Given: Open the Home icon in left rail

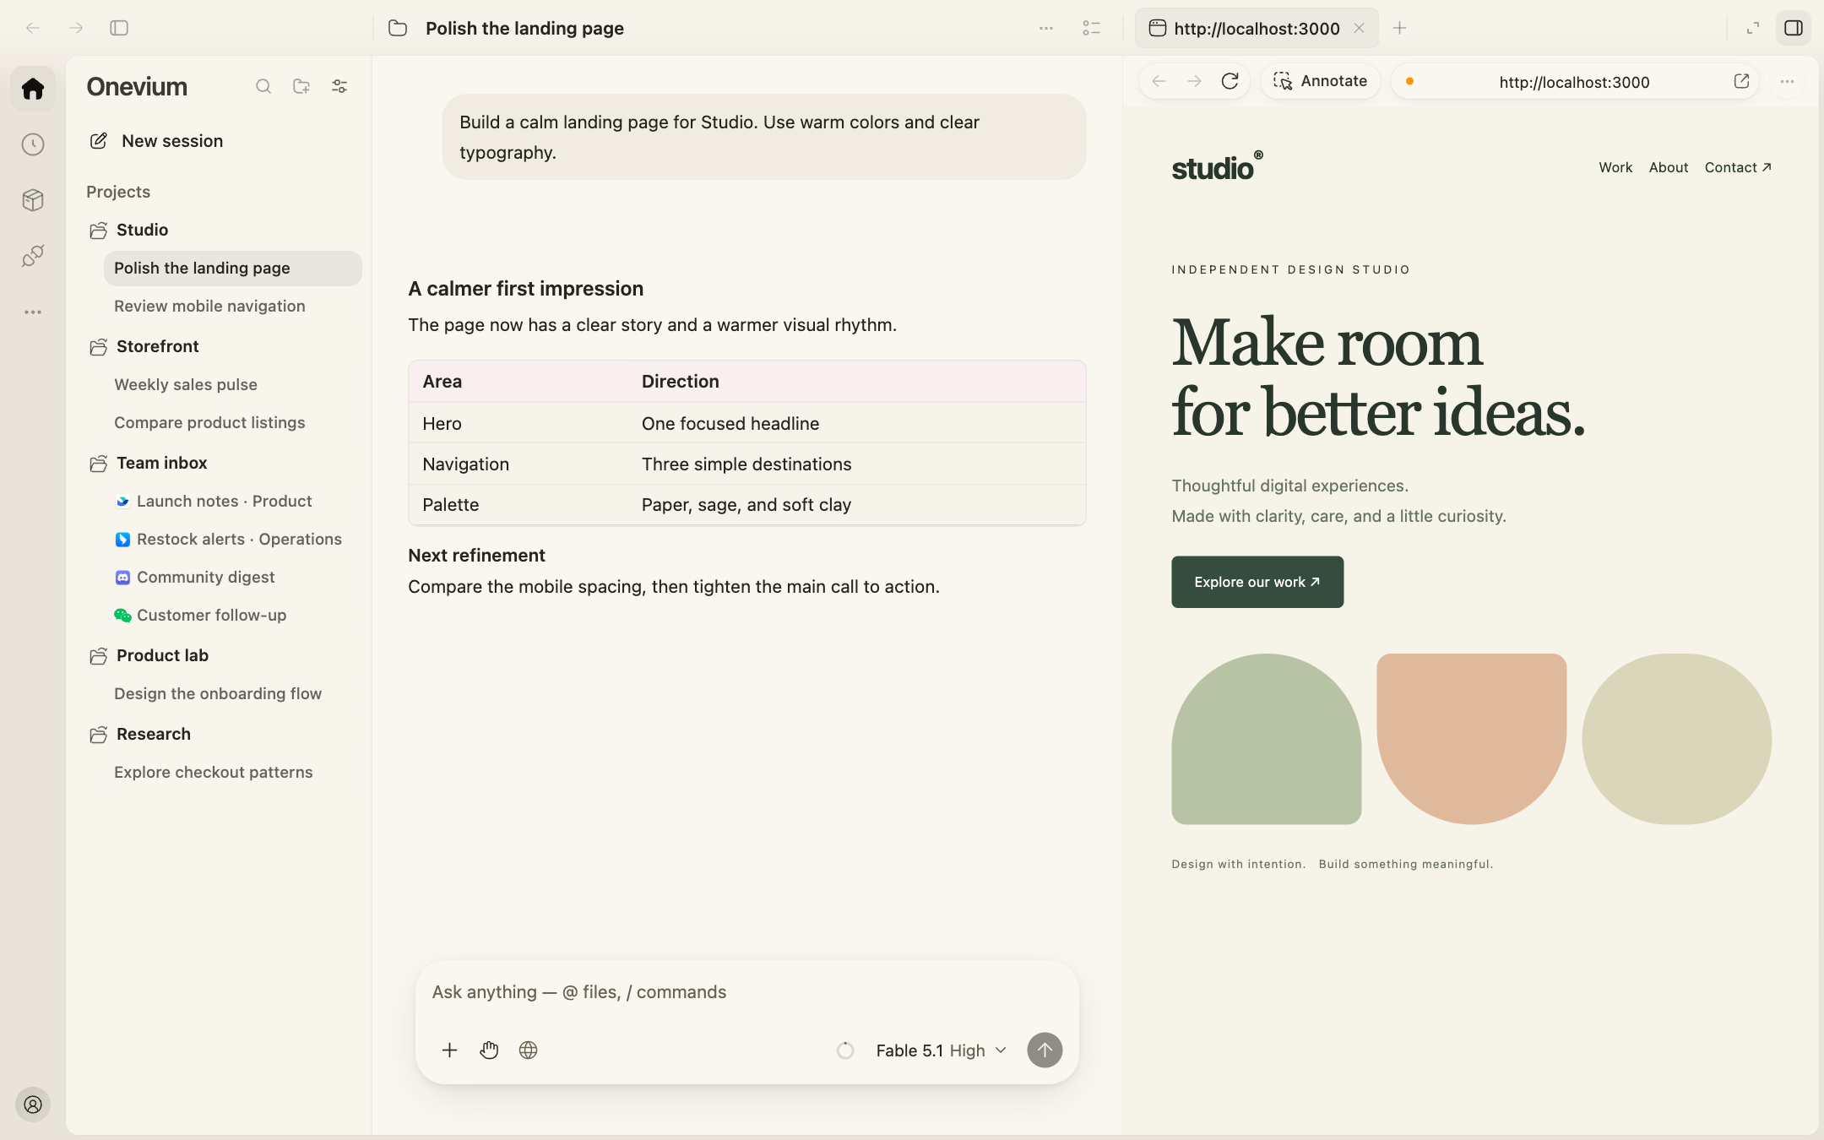Looking at the screenshot, I should (33, 89).
